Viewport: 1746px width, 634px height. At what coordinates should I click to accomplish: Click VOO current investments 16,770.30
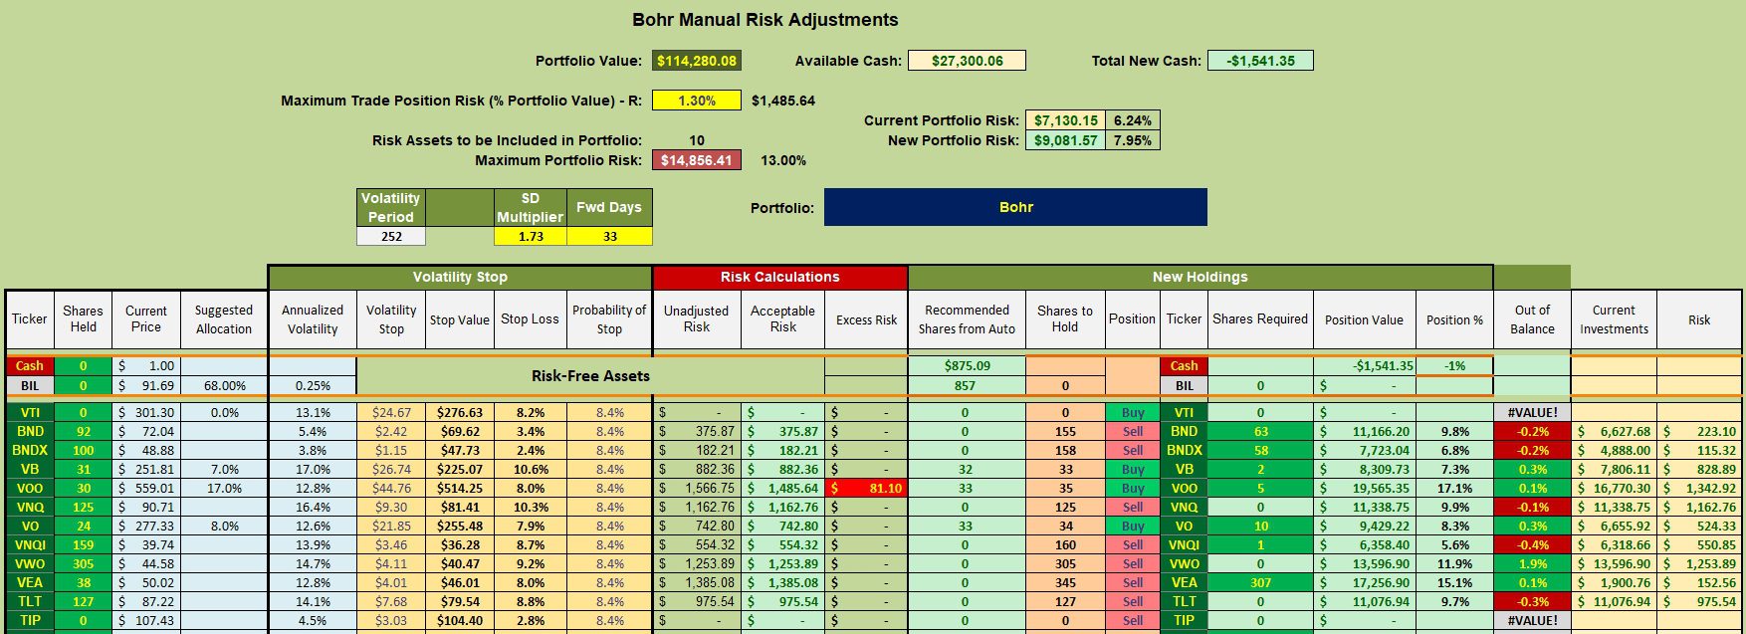click(x=1614, y=489)
